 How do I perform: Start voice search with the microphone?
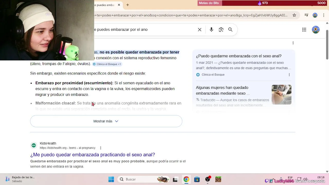(x=211, y=30)
